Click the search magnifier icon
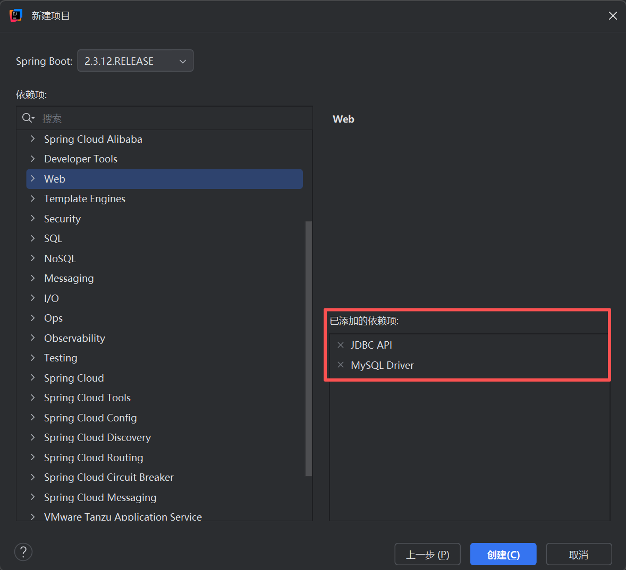This screenshot has width=626, height=570. (x=28, y=118)
